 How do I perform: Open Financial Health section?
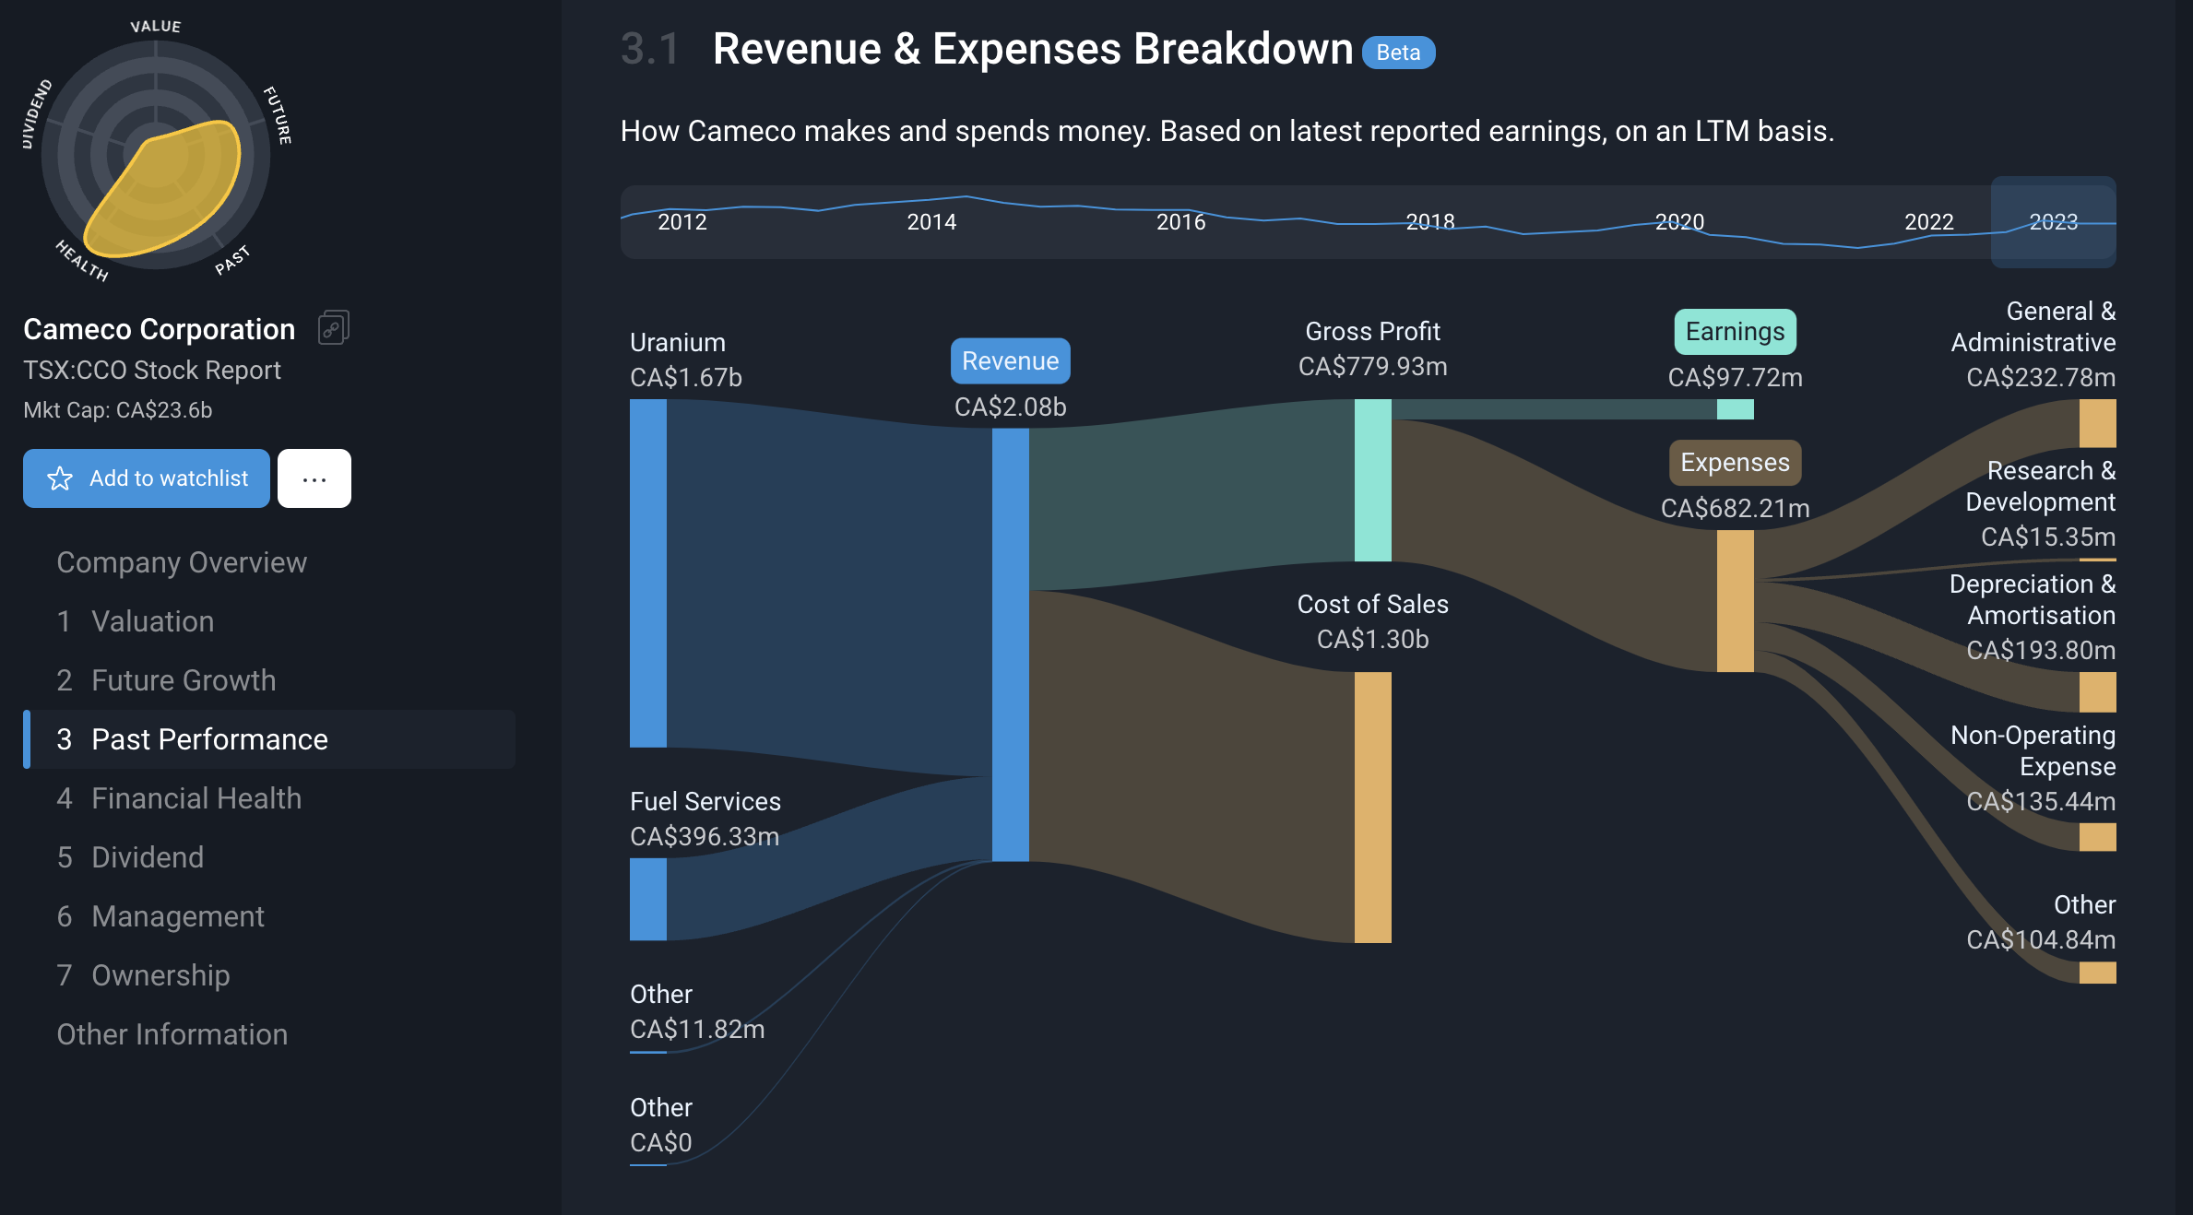click(x=196, y=798)
